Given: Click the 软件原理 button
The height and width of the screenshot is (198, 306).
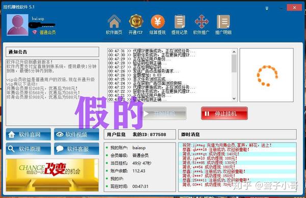Looking at the screenshot, I should pos(29,149).
